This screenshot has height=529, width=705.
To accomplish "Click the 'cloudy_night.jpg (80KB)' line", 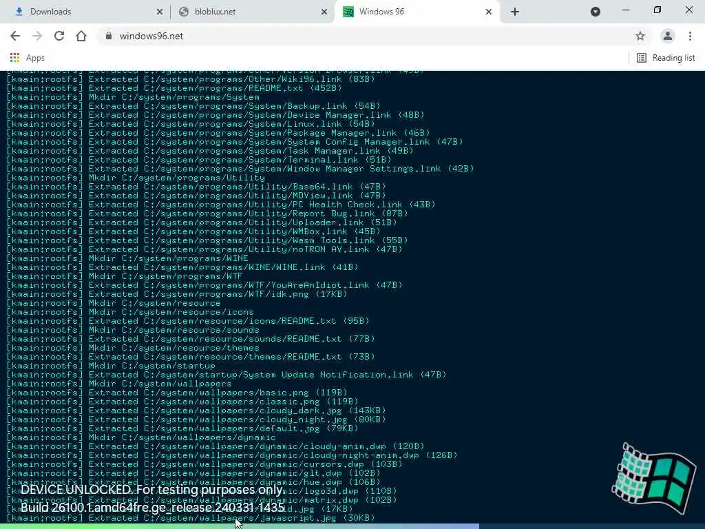I will pyautogui.click(x=196, y=419).
